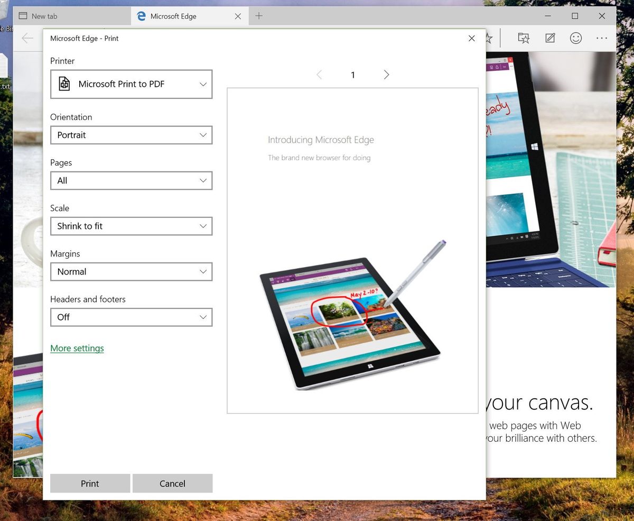Click the previous preview page arrow
This screenshot has width=634, height=521.
coord(319,75)
